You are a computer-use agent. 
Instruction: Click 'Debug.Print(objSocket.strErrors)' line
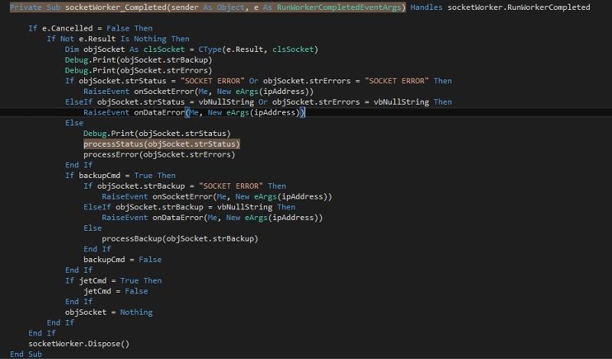(138, 70)
